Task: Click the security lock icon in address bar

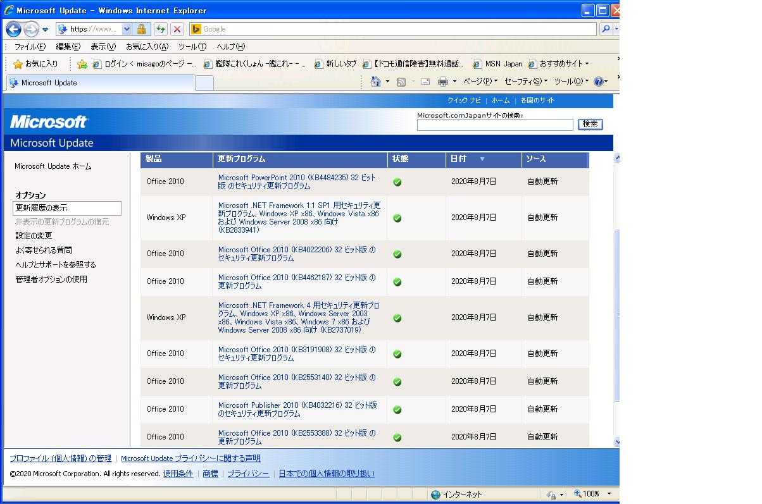Action: point(141,29)
